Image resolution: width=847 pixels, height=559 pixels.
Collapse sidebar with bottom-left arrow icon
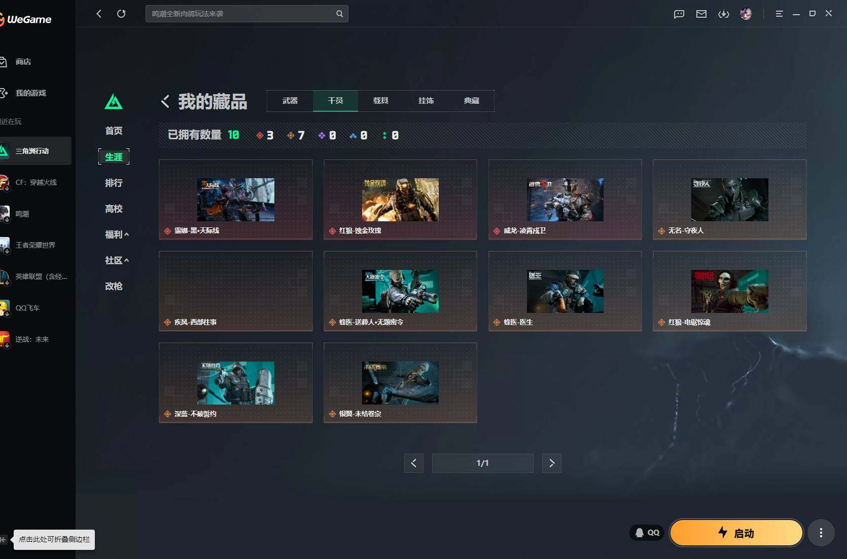click(x=4, y=539)
